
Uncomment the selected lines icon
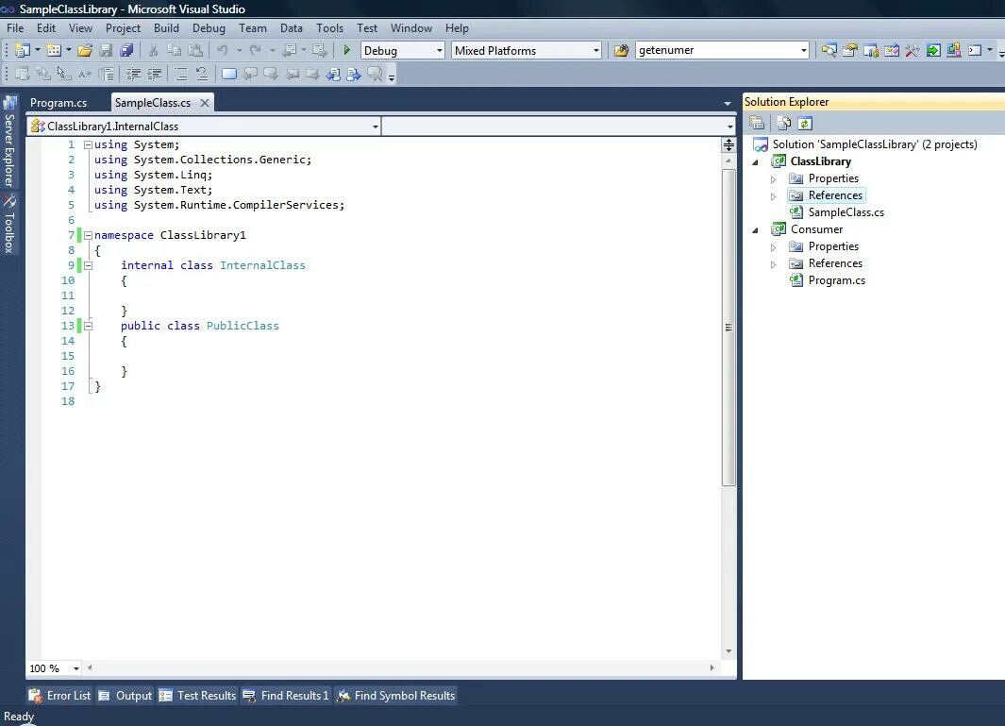[x=201, y=74]
